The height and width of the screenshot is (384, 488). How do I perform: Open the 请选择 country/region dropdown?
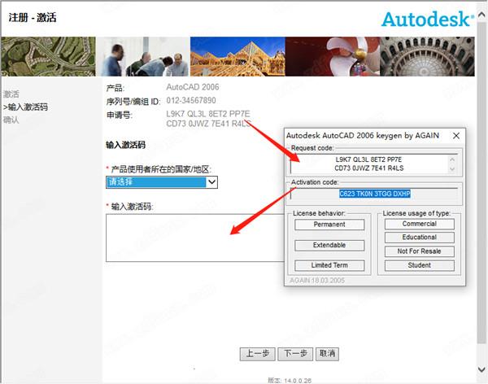(162, 182)
